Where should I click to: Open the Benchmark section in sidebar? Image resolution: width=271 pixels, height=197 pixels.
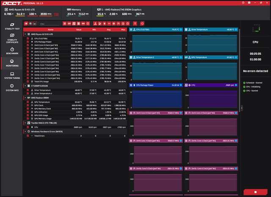point(12,51)
